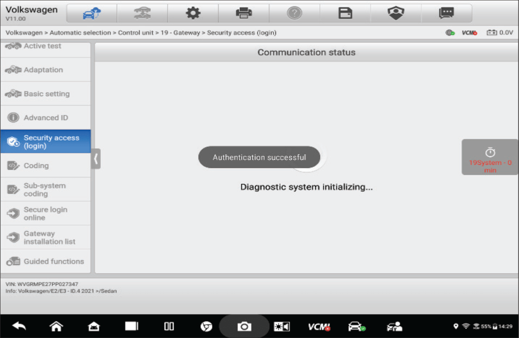Click Diagnostic system initializing text
This screenshot has height=338, width=519.
point(307,187)
